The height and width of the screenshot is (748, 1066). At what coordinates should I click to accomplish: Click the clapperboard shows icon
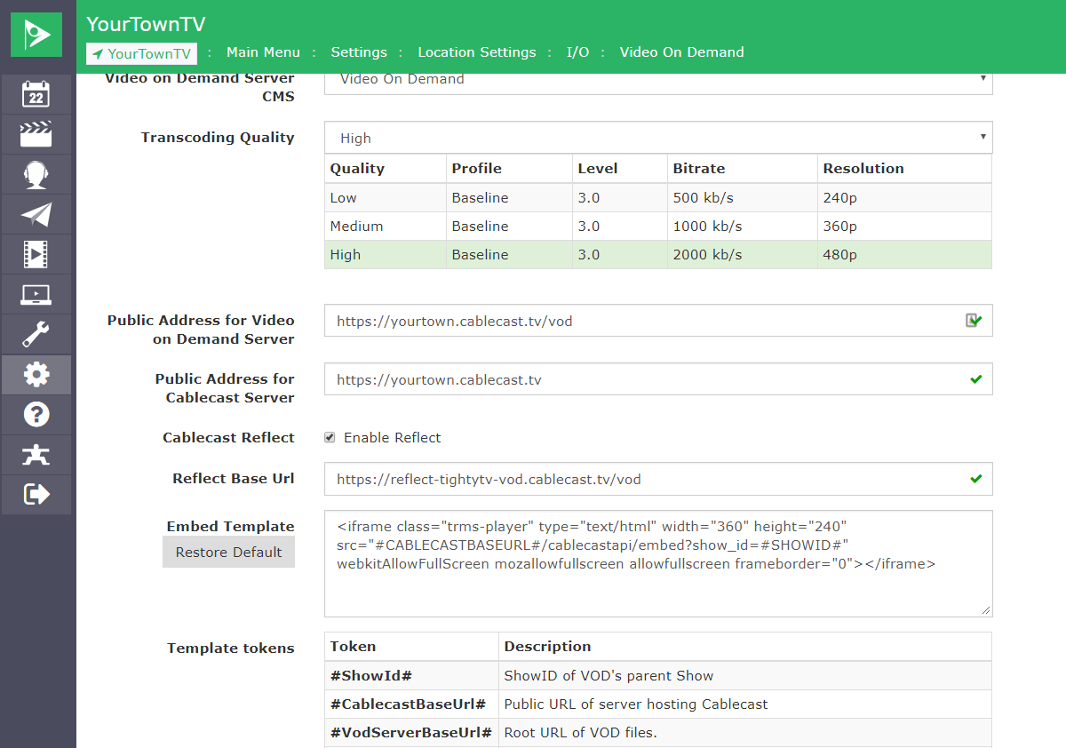[36, 134]
